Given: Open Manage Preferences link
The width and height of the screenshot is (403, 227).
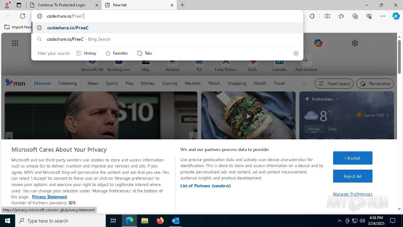Looking at the screenshot, I should tap(353, 194).
